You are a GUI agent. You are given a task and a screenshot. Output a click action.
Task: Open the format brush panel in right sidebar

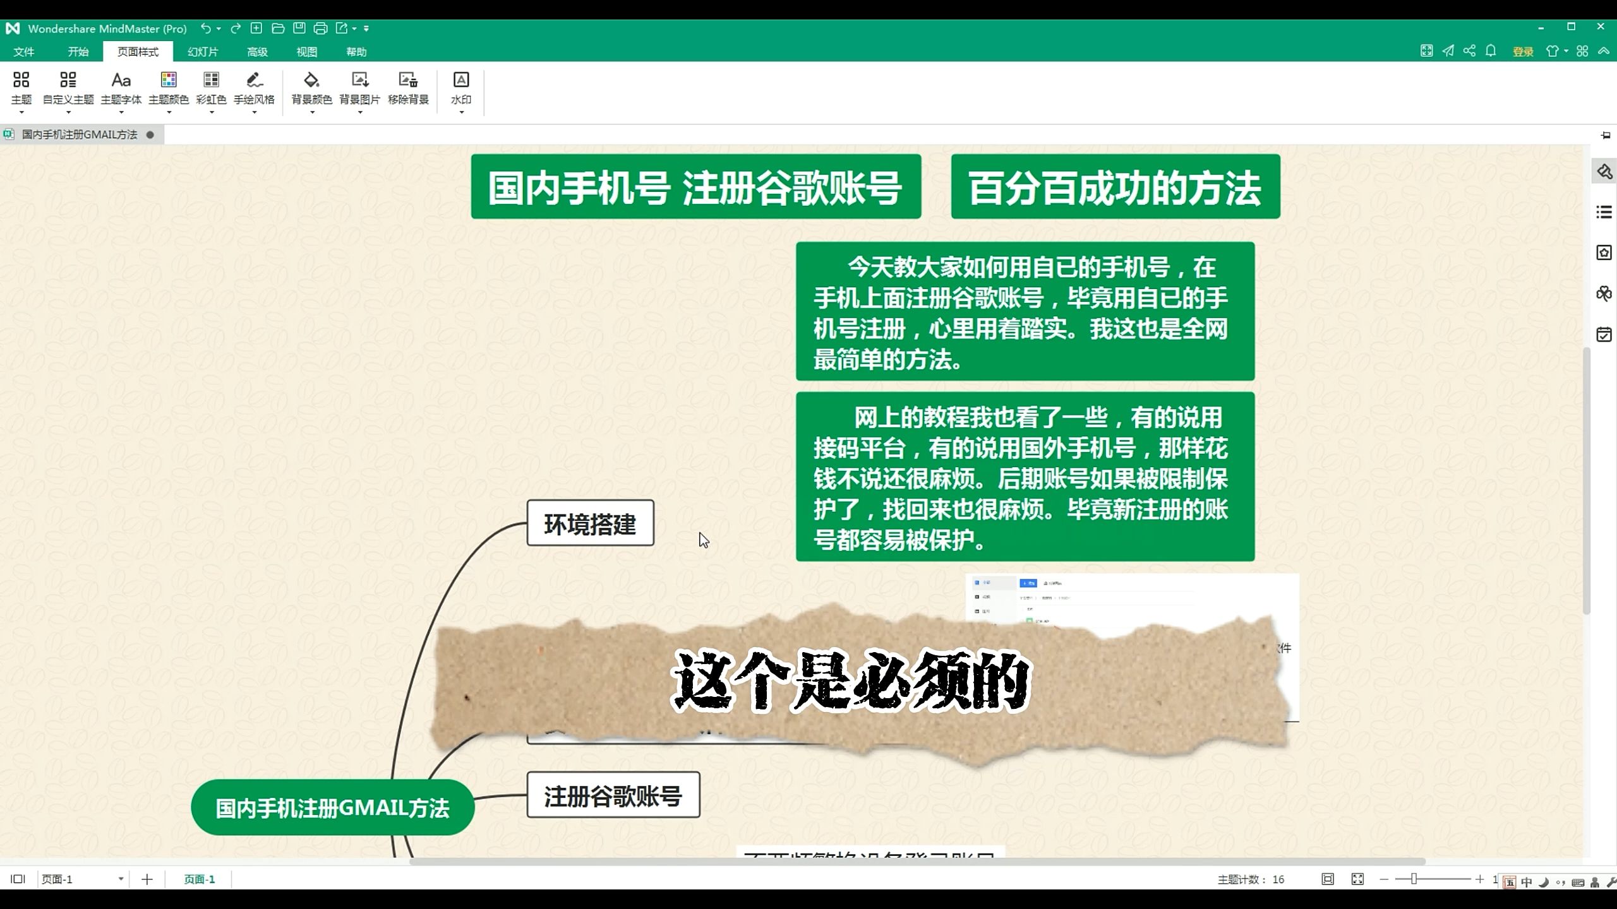pyautogui.click(x=1604, y=172)
